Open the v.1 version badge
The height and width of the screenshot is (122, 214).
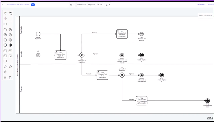33,4
